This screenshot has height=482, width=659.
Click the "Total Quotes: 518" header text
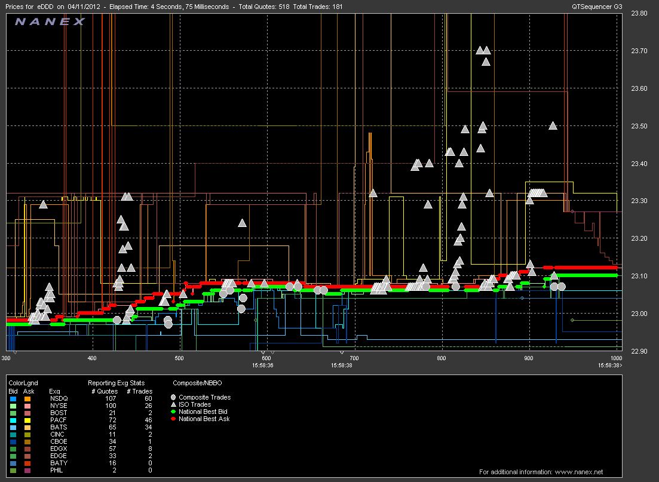coord(264,7)
